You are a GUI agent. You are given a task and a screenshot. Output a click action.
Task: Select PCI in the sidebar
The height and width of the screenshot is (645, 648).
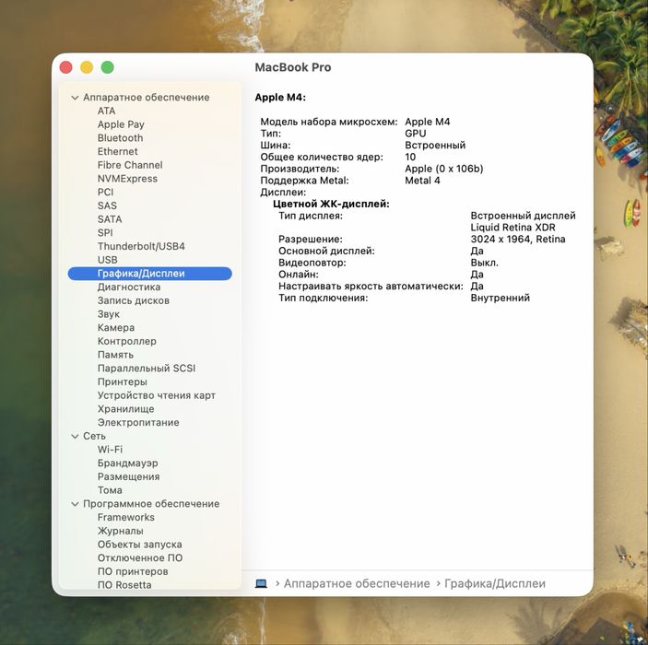(x=105, y=193)
